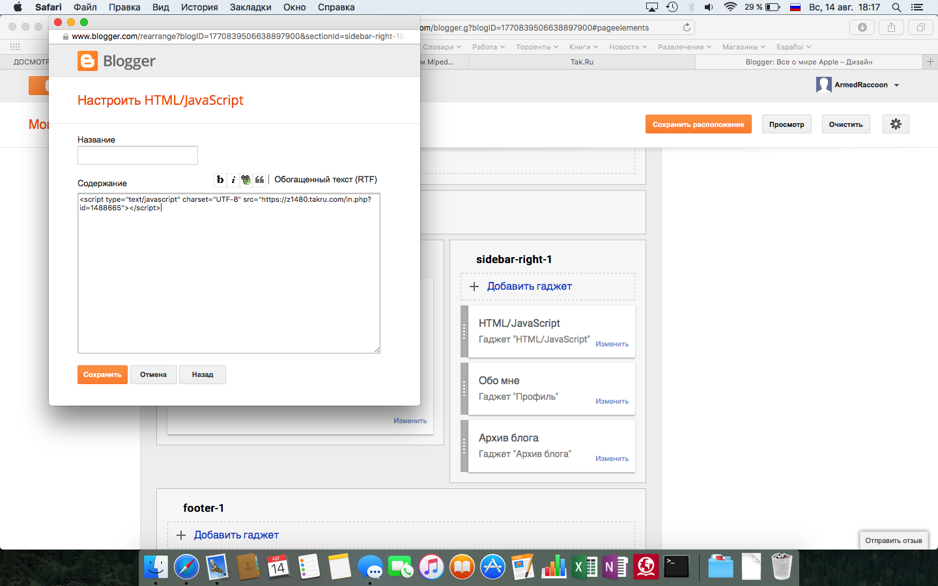Image resolution: width=938 pixels, height=586 pixels.
Task: Expand the Торренты bookmarks folder
Action: [537, 47]
